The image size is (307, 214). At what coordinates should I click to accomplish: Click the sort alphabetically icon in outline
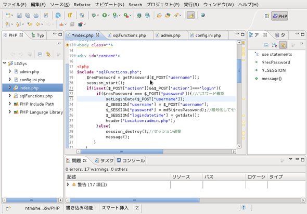[274, 45]
